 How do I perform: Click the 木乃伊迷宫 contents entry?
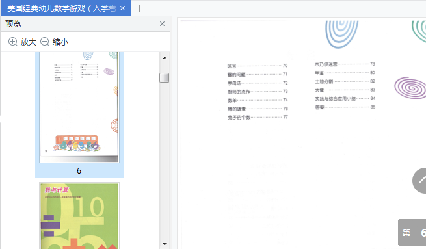click(345, 64)
